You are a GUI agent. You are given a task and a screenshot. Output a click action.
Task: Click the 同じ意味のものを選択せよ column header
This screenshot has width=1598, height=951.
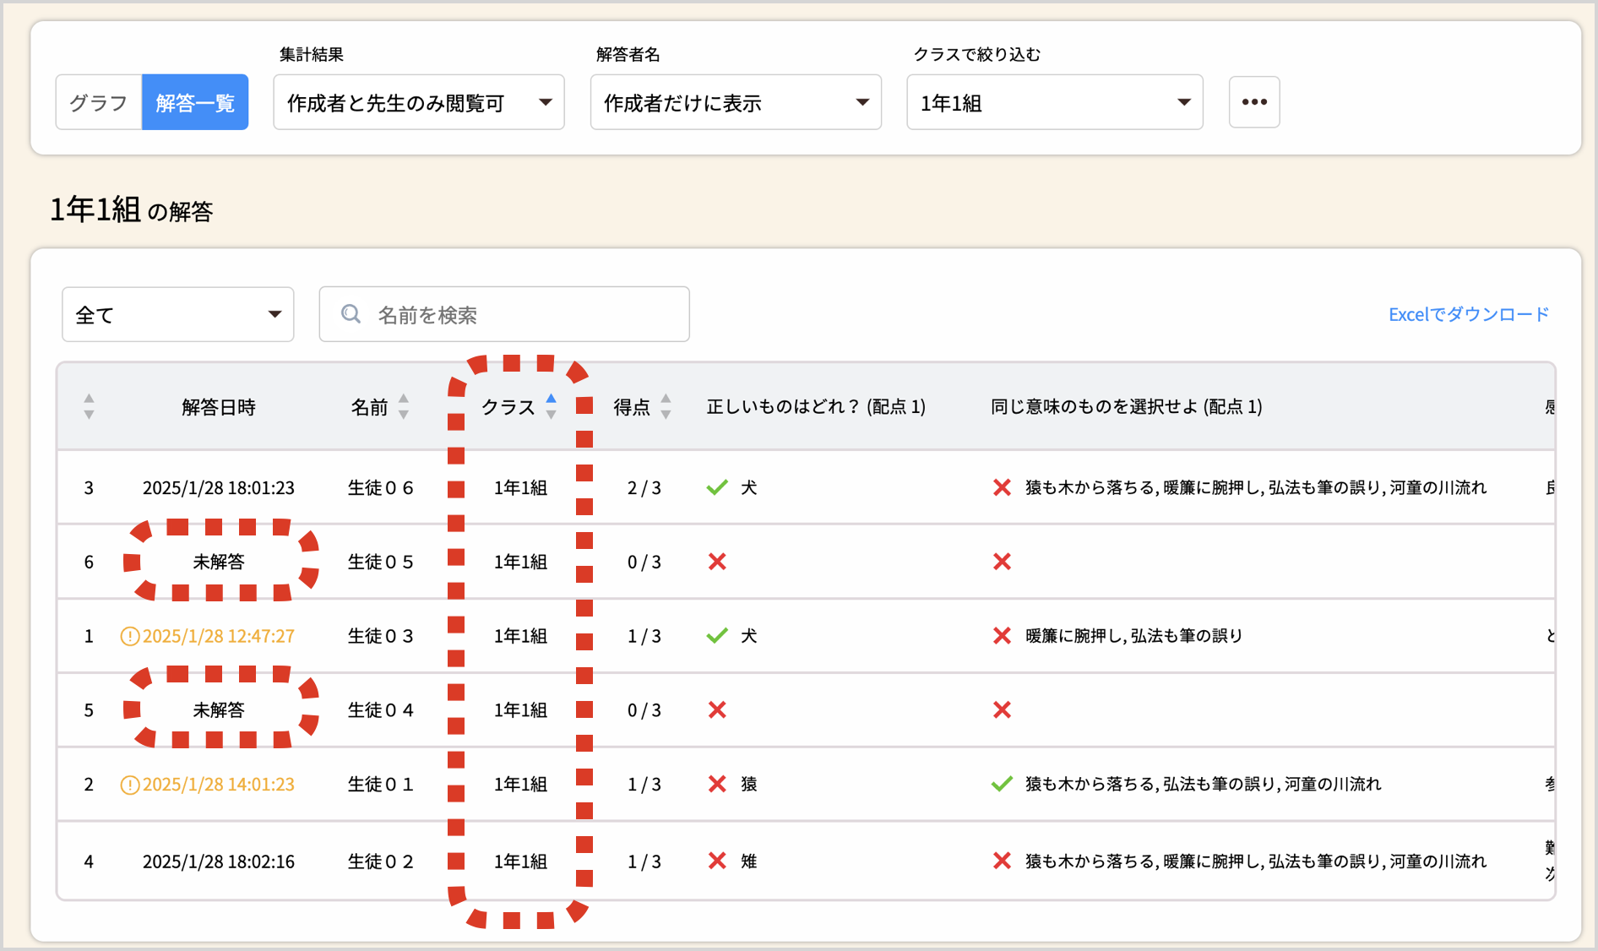point(1127,407)
